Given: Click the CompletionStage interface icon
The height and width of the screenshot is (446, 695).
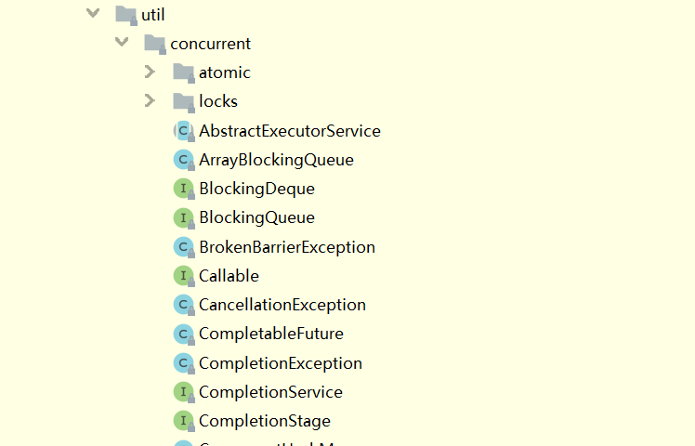Looking at the screenshot, I should pyautogui.click(x=184, y=421).
